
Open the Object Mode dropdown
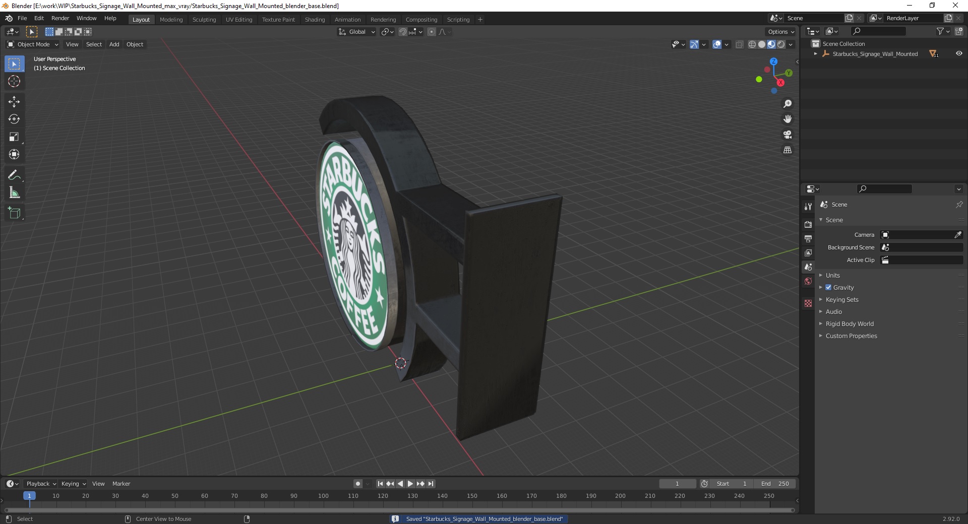pos(33,44)
